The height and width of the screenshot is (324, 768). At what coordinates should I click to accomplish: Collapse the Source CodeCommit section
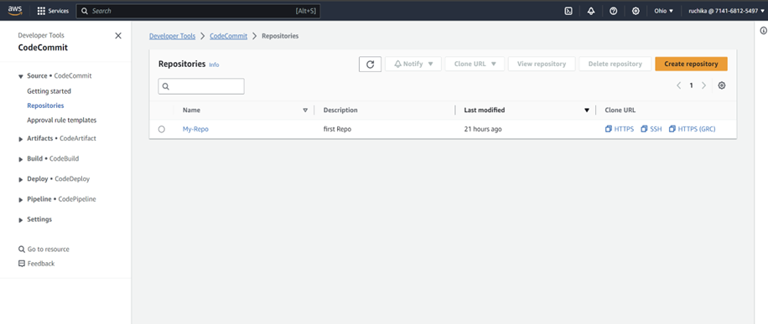(x=21, y=76)
